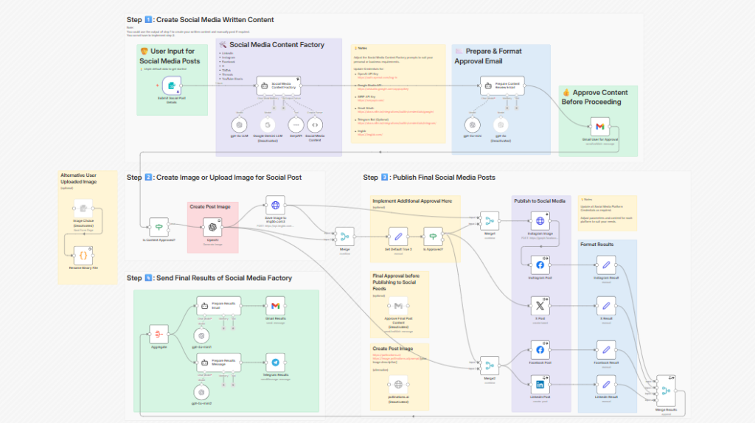This screenshot has width=755, height=423.
Task: Click the 'Format Results' note title
Action: click(597, 245)
